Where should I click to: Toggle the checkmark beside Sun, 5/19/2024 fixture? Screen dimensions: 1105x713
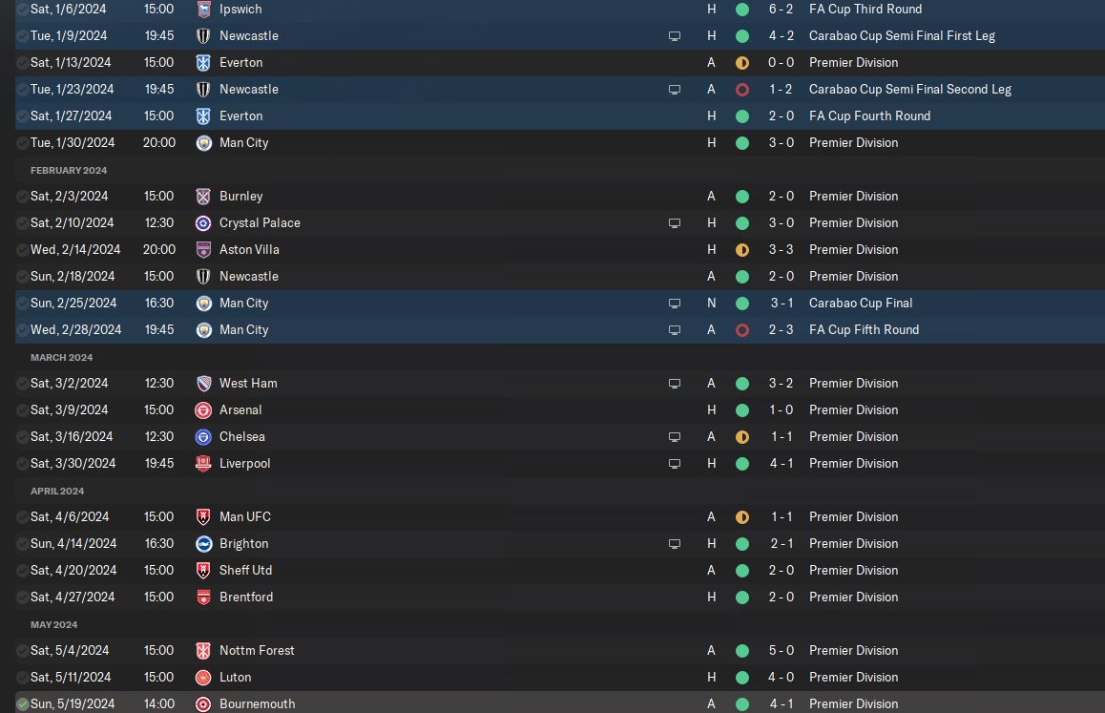23,703
